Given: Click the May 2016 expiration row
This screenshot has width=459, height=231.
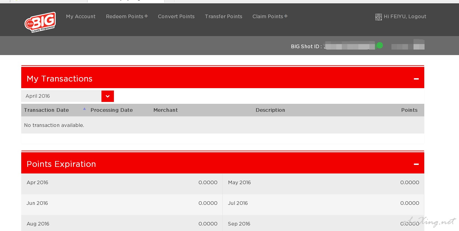Looking at the screenshot, I should (x=323, y=183).
